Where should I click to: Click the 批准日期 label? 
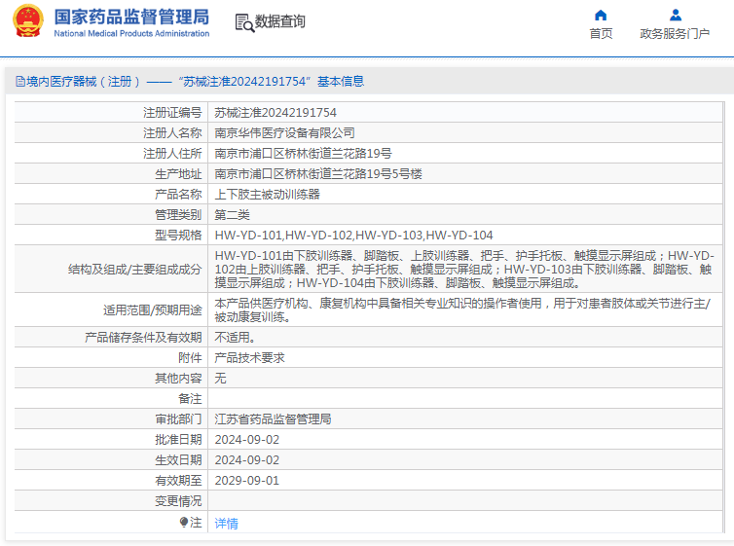178,440
